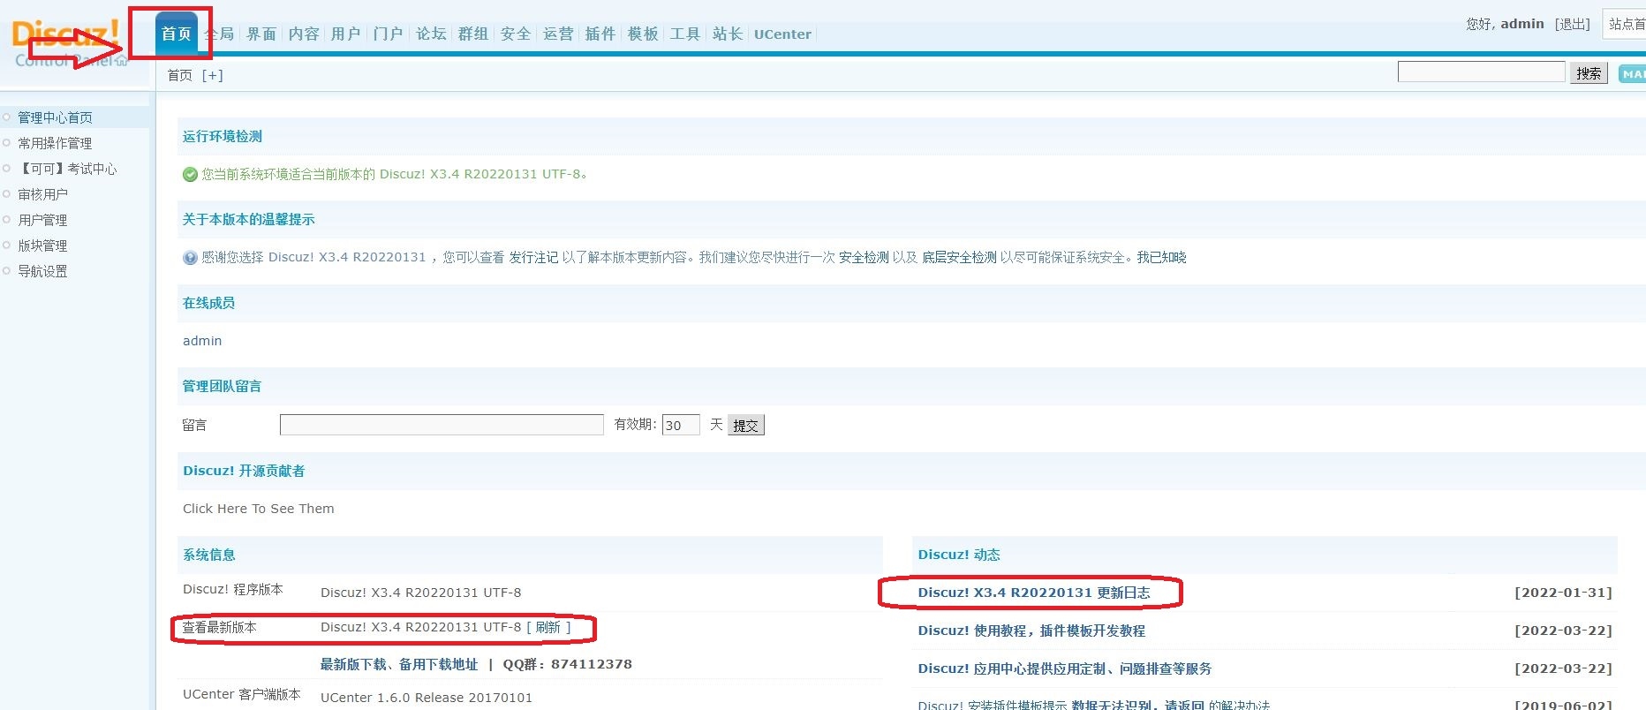Open 审核用户 in the sidebar

coord(42,194)
